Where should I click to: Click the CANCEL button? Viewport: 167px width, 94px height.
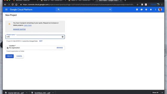19,56
